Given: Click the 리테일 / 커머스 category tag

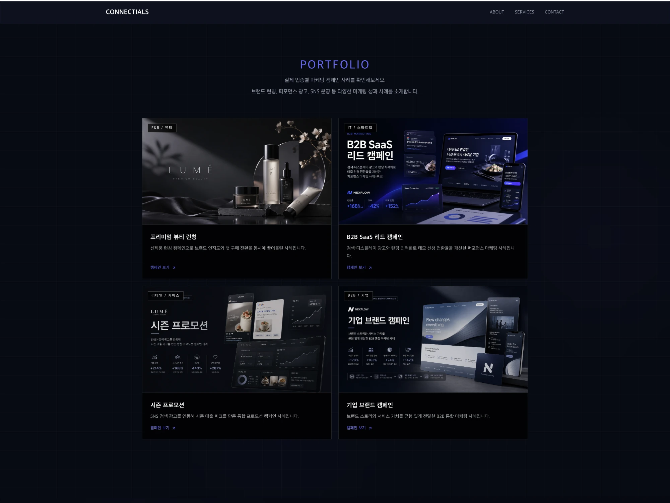Looking at the screenshot, I should (x=165, y=295).
